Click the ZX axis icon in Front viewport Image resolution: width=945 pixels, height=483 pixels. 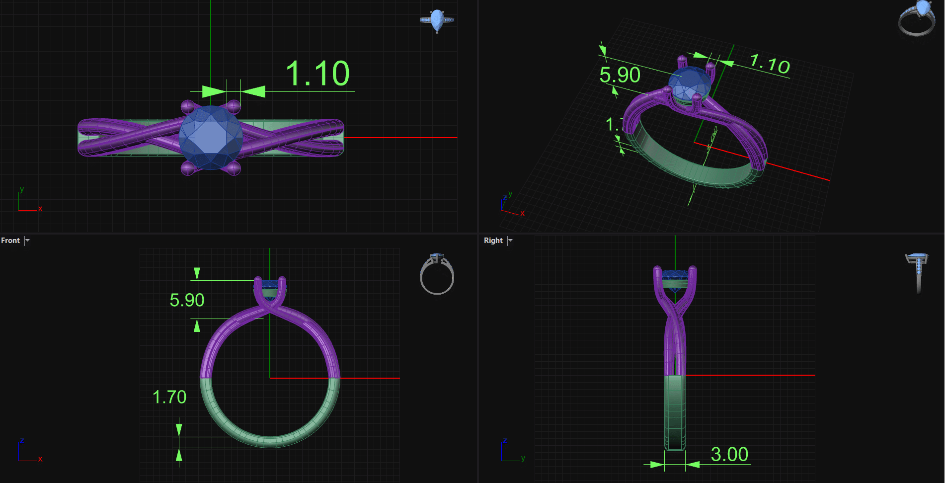(x=29, y=451)
